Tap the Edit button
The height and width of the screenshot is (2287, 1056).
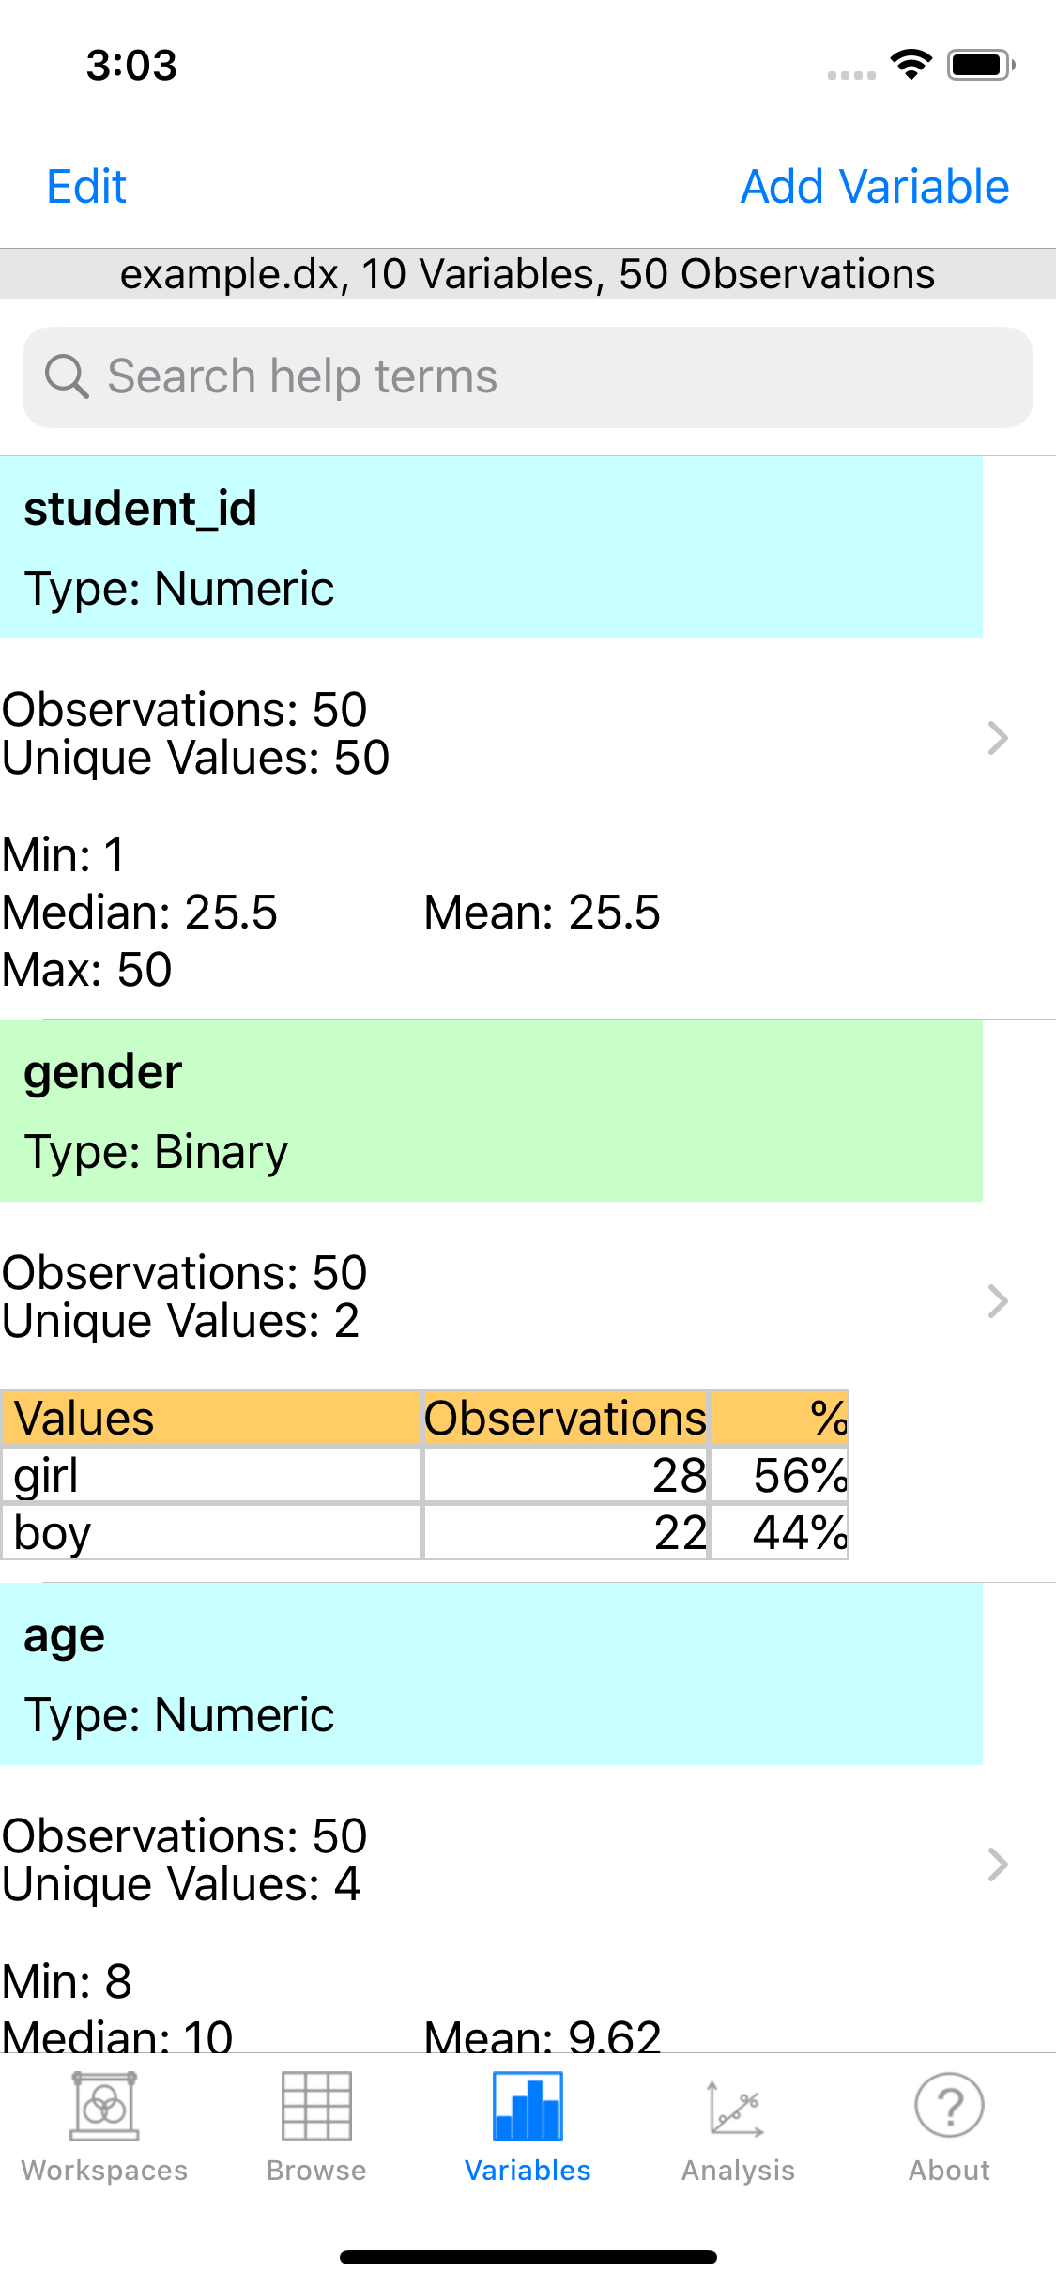86,187
